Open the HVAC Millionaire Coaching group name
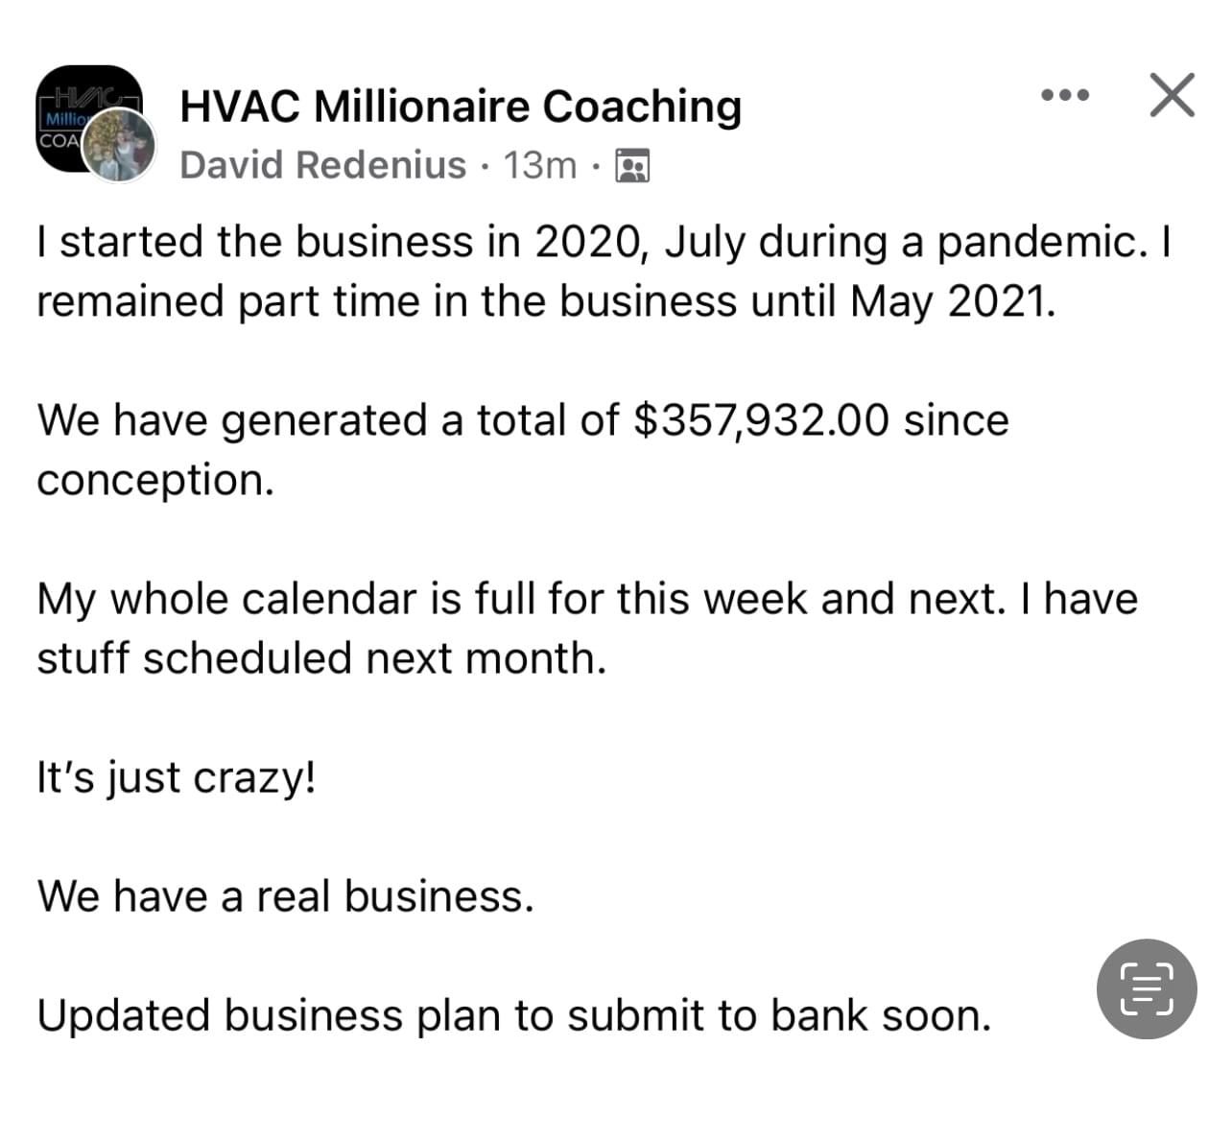 pos(461,106)
